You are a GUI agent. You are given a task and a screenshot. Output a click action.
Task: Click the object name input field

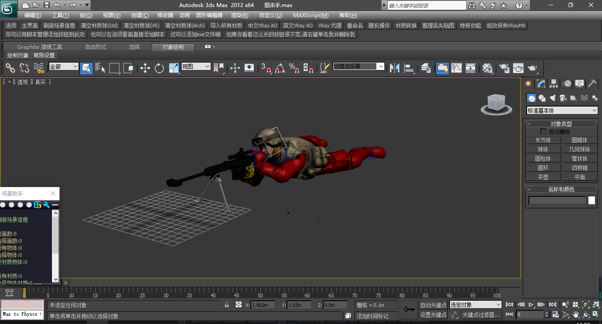pyautogui.click(x=557, y=200)
